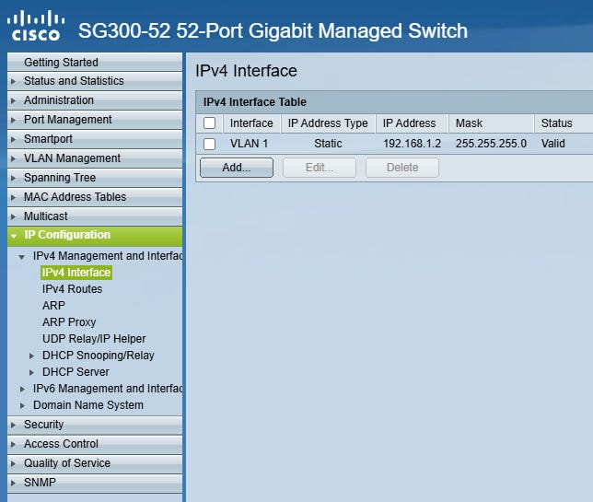Expand Spanning Tree arrow
Screen dimensions: 593x502
click(x=13, y=178)
